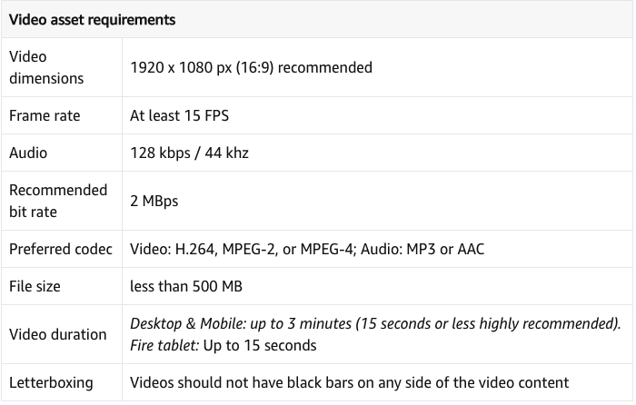Click the 'Videos should not have black bars' text

(349, 383)
